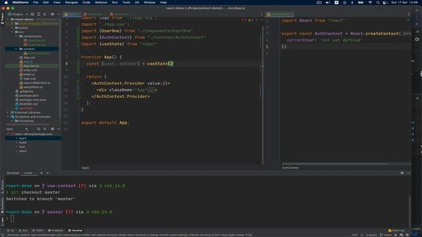This screenshot has width=422, height=237.
Task: Click the Expand All icon in Project panel
Action: coord(39,14)
